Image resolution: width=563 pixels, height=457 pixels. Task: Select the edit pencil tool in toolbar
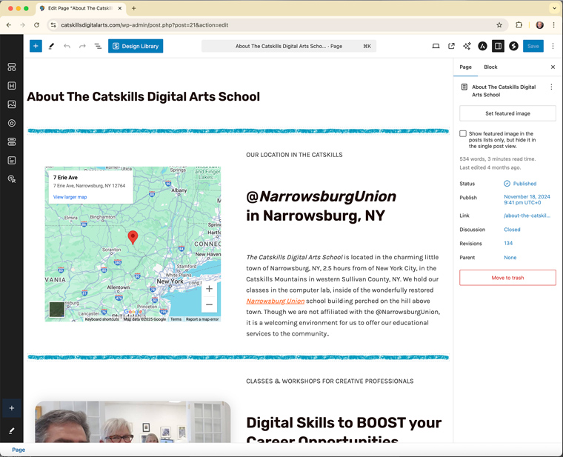(51, 46)
